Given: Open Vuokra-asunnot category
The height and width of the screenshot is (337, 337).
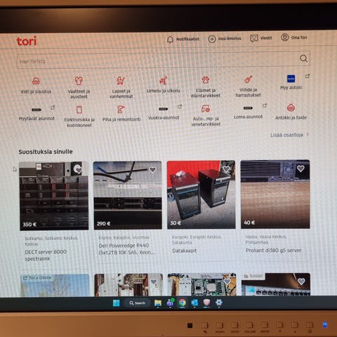Looking at the screenshot, I should [164, 113].
